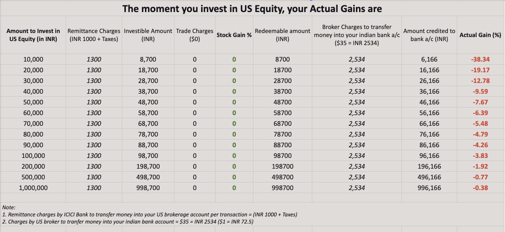This screenshot has width=505, height=232.
Task: Select the "Amount to Invest in US Equity" header
Action: 33,35
